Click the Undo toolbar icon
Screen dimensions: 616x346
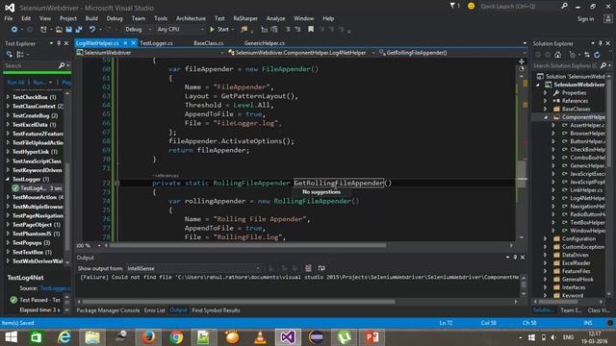[x=92, y=30]
